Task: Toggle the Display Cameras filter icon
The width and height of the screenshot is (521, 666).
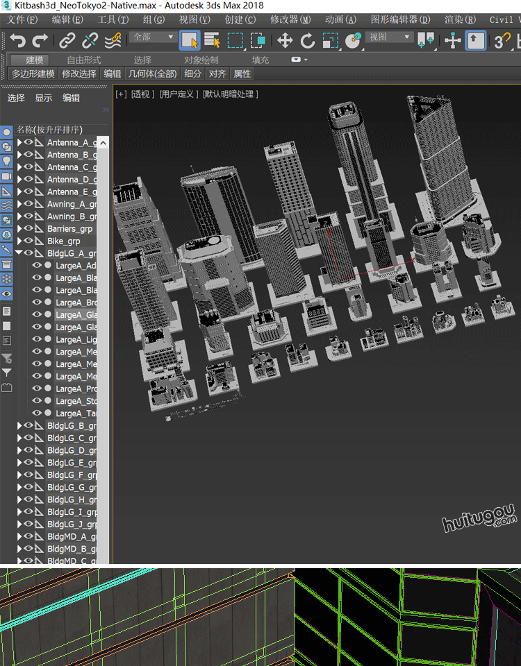Action: point(7,176)
